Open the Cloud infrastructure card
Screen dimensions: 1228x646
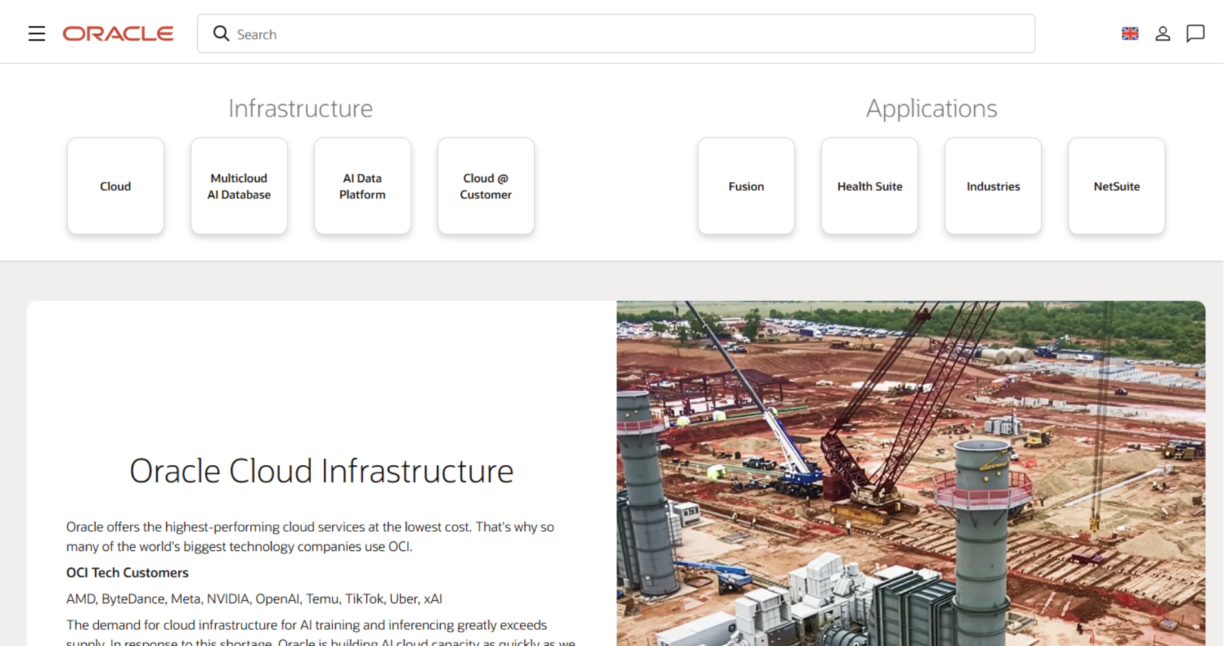point(116,186)
